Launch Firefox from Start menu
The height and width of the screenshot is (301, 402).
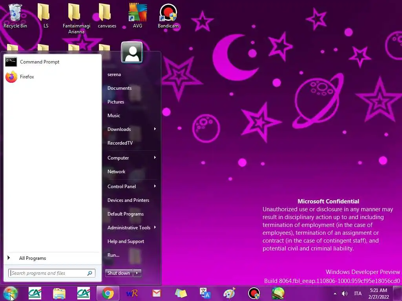(53, 77)
